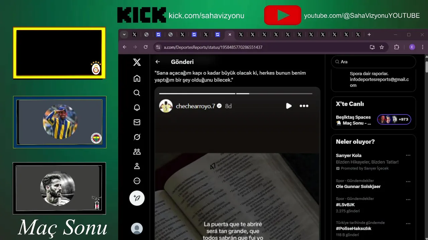Screen dimensions: 428x240
Task: Click the Fenerbahçe player panel in overlay
Action: [x=60, y=122]
